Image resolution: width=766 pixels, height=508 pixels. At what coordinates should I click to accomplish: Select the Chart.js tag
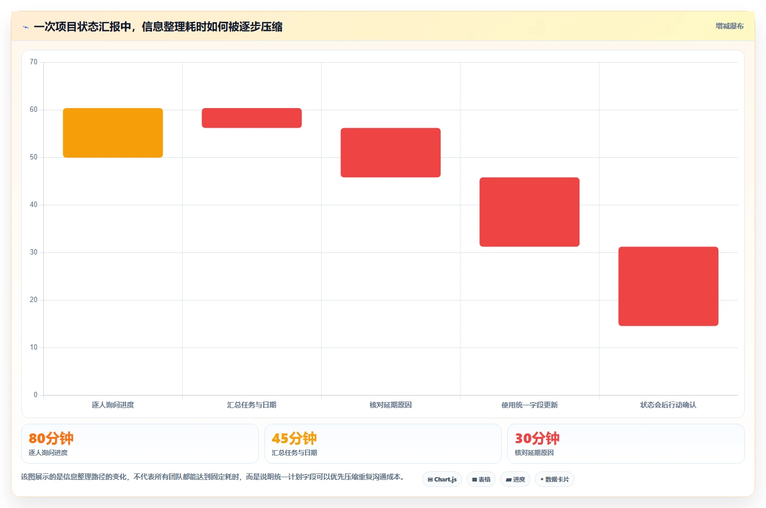[442, 479]
